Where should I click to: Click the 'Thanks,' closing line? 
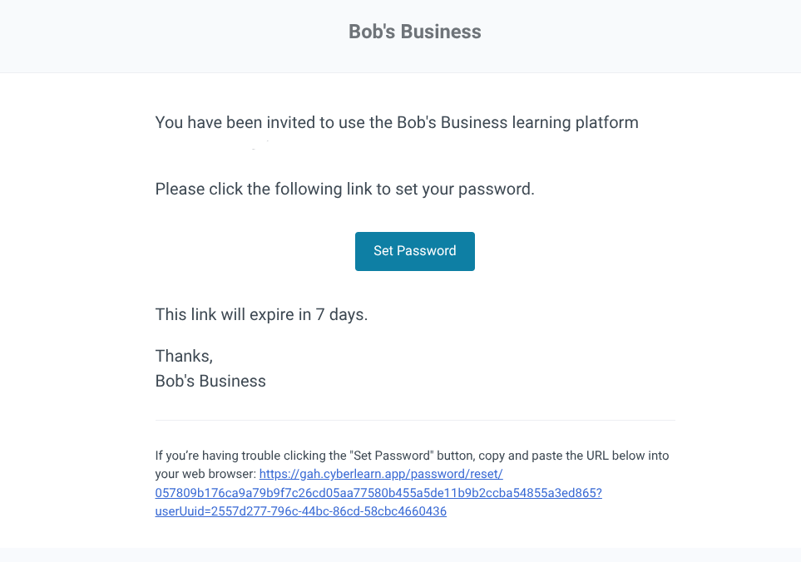(x=184, y=356)
